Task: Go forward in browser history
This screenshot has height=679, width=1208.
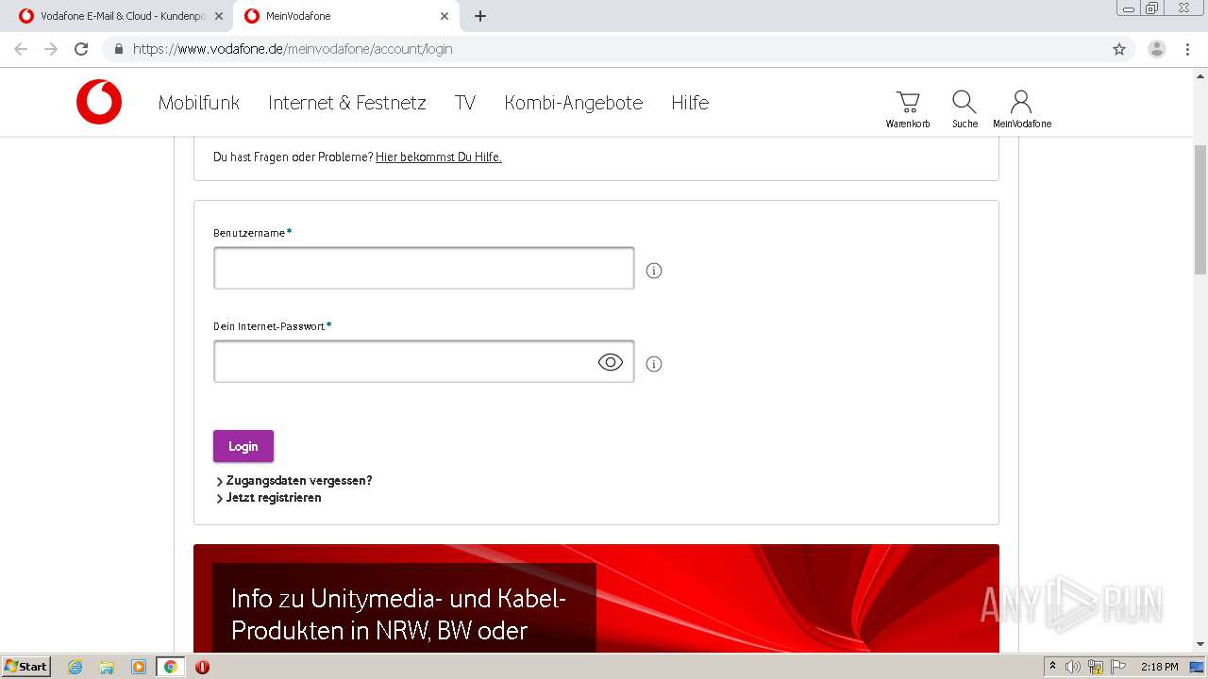Action: (x=51, y=49)
